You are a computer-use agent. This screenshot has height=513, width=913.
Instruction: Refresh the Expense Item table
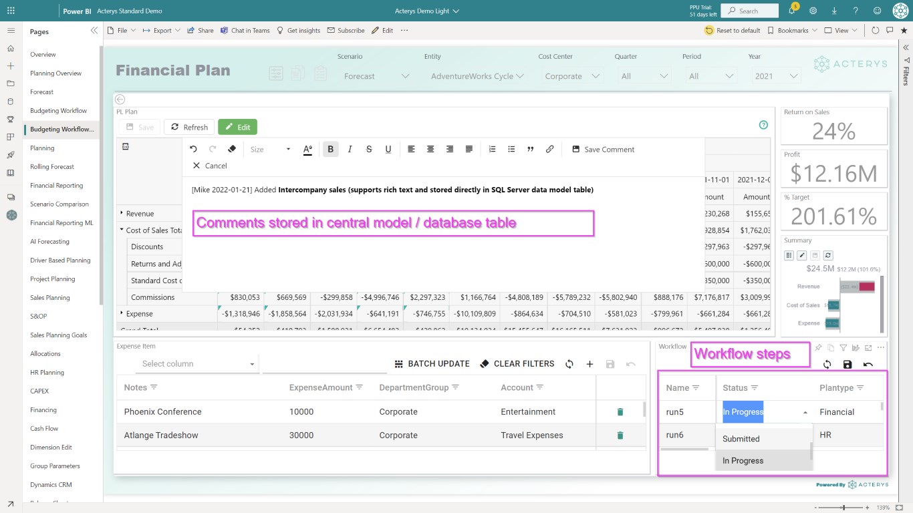pyautogui.click(x=569, y=364)
